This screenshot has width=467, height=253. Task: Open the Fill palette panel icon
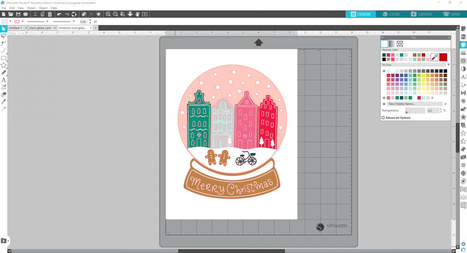[463, 45]
